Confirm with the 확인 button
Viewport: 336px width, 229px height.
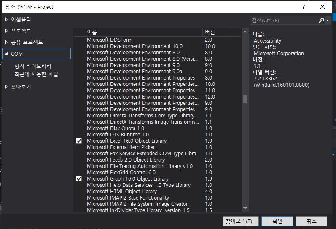277,221
